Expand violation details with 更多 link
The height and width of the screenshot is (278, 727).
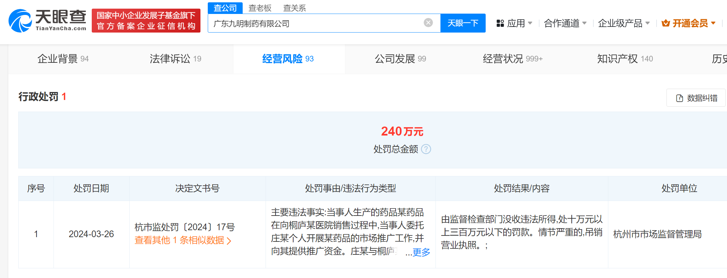(421, 252)
